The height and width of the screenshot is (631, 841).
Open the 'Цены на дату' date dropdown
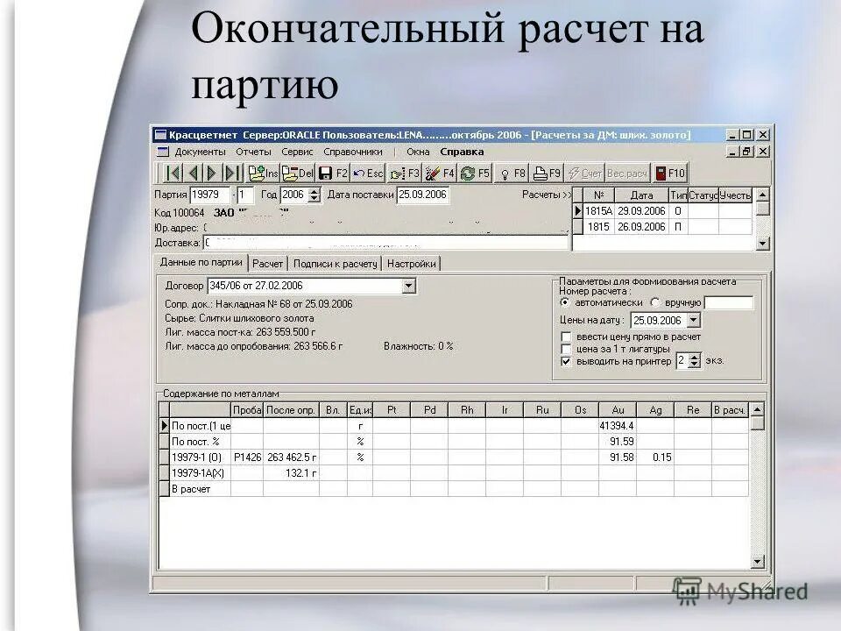693,320
